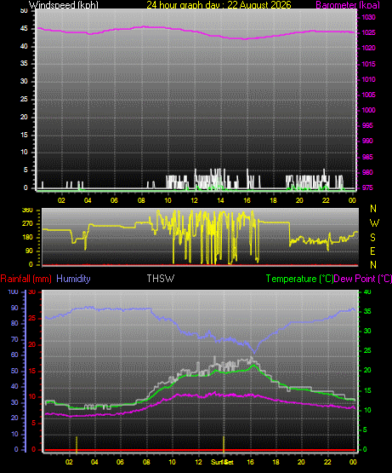392x473 pixels.
Task: Click hour 22 under the windspeed chart
Action: (x=326, y=200)
